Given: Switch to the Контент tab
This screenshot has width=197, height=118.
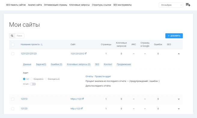Looking at the screenshot, I should click(108, 64).
